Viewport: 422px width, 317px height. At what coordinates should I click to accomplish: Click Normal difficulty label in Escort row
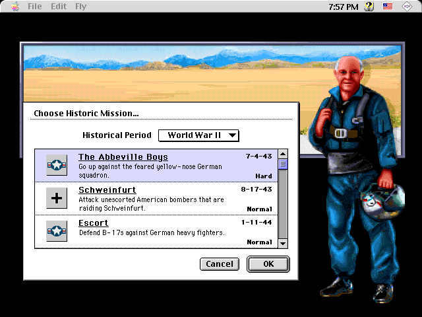click(x=259, y=242)
